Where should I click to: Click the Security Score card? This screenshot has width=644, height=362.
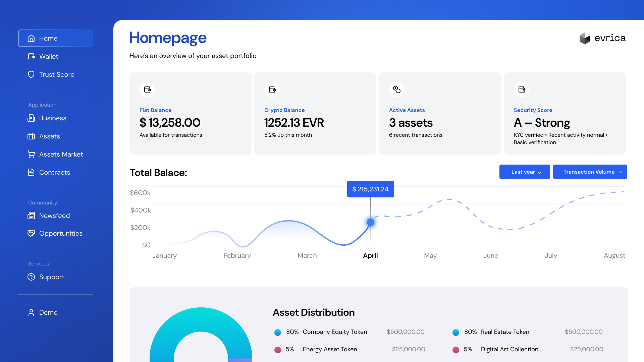565,113
